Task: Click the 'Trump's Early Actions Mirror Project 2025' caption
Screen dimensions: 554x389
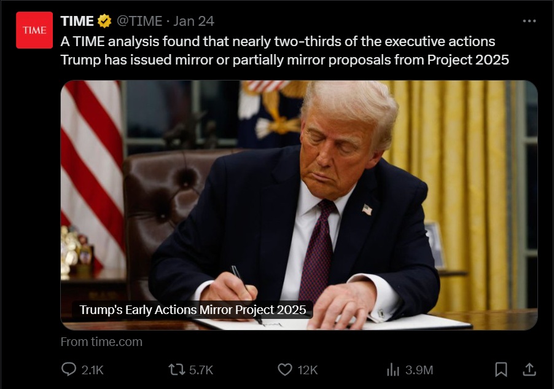Action: click(x=193, y=310)
